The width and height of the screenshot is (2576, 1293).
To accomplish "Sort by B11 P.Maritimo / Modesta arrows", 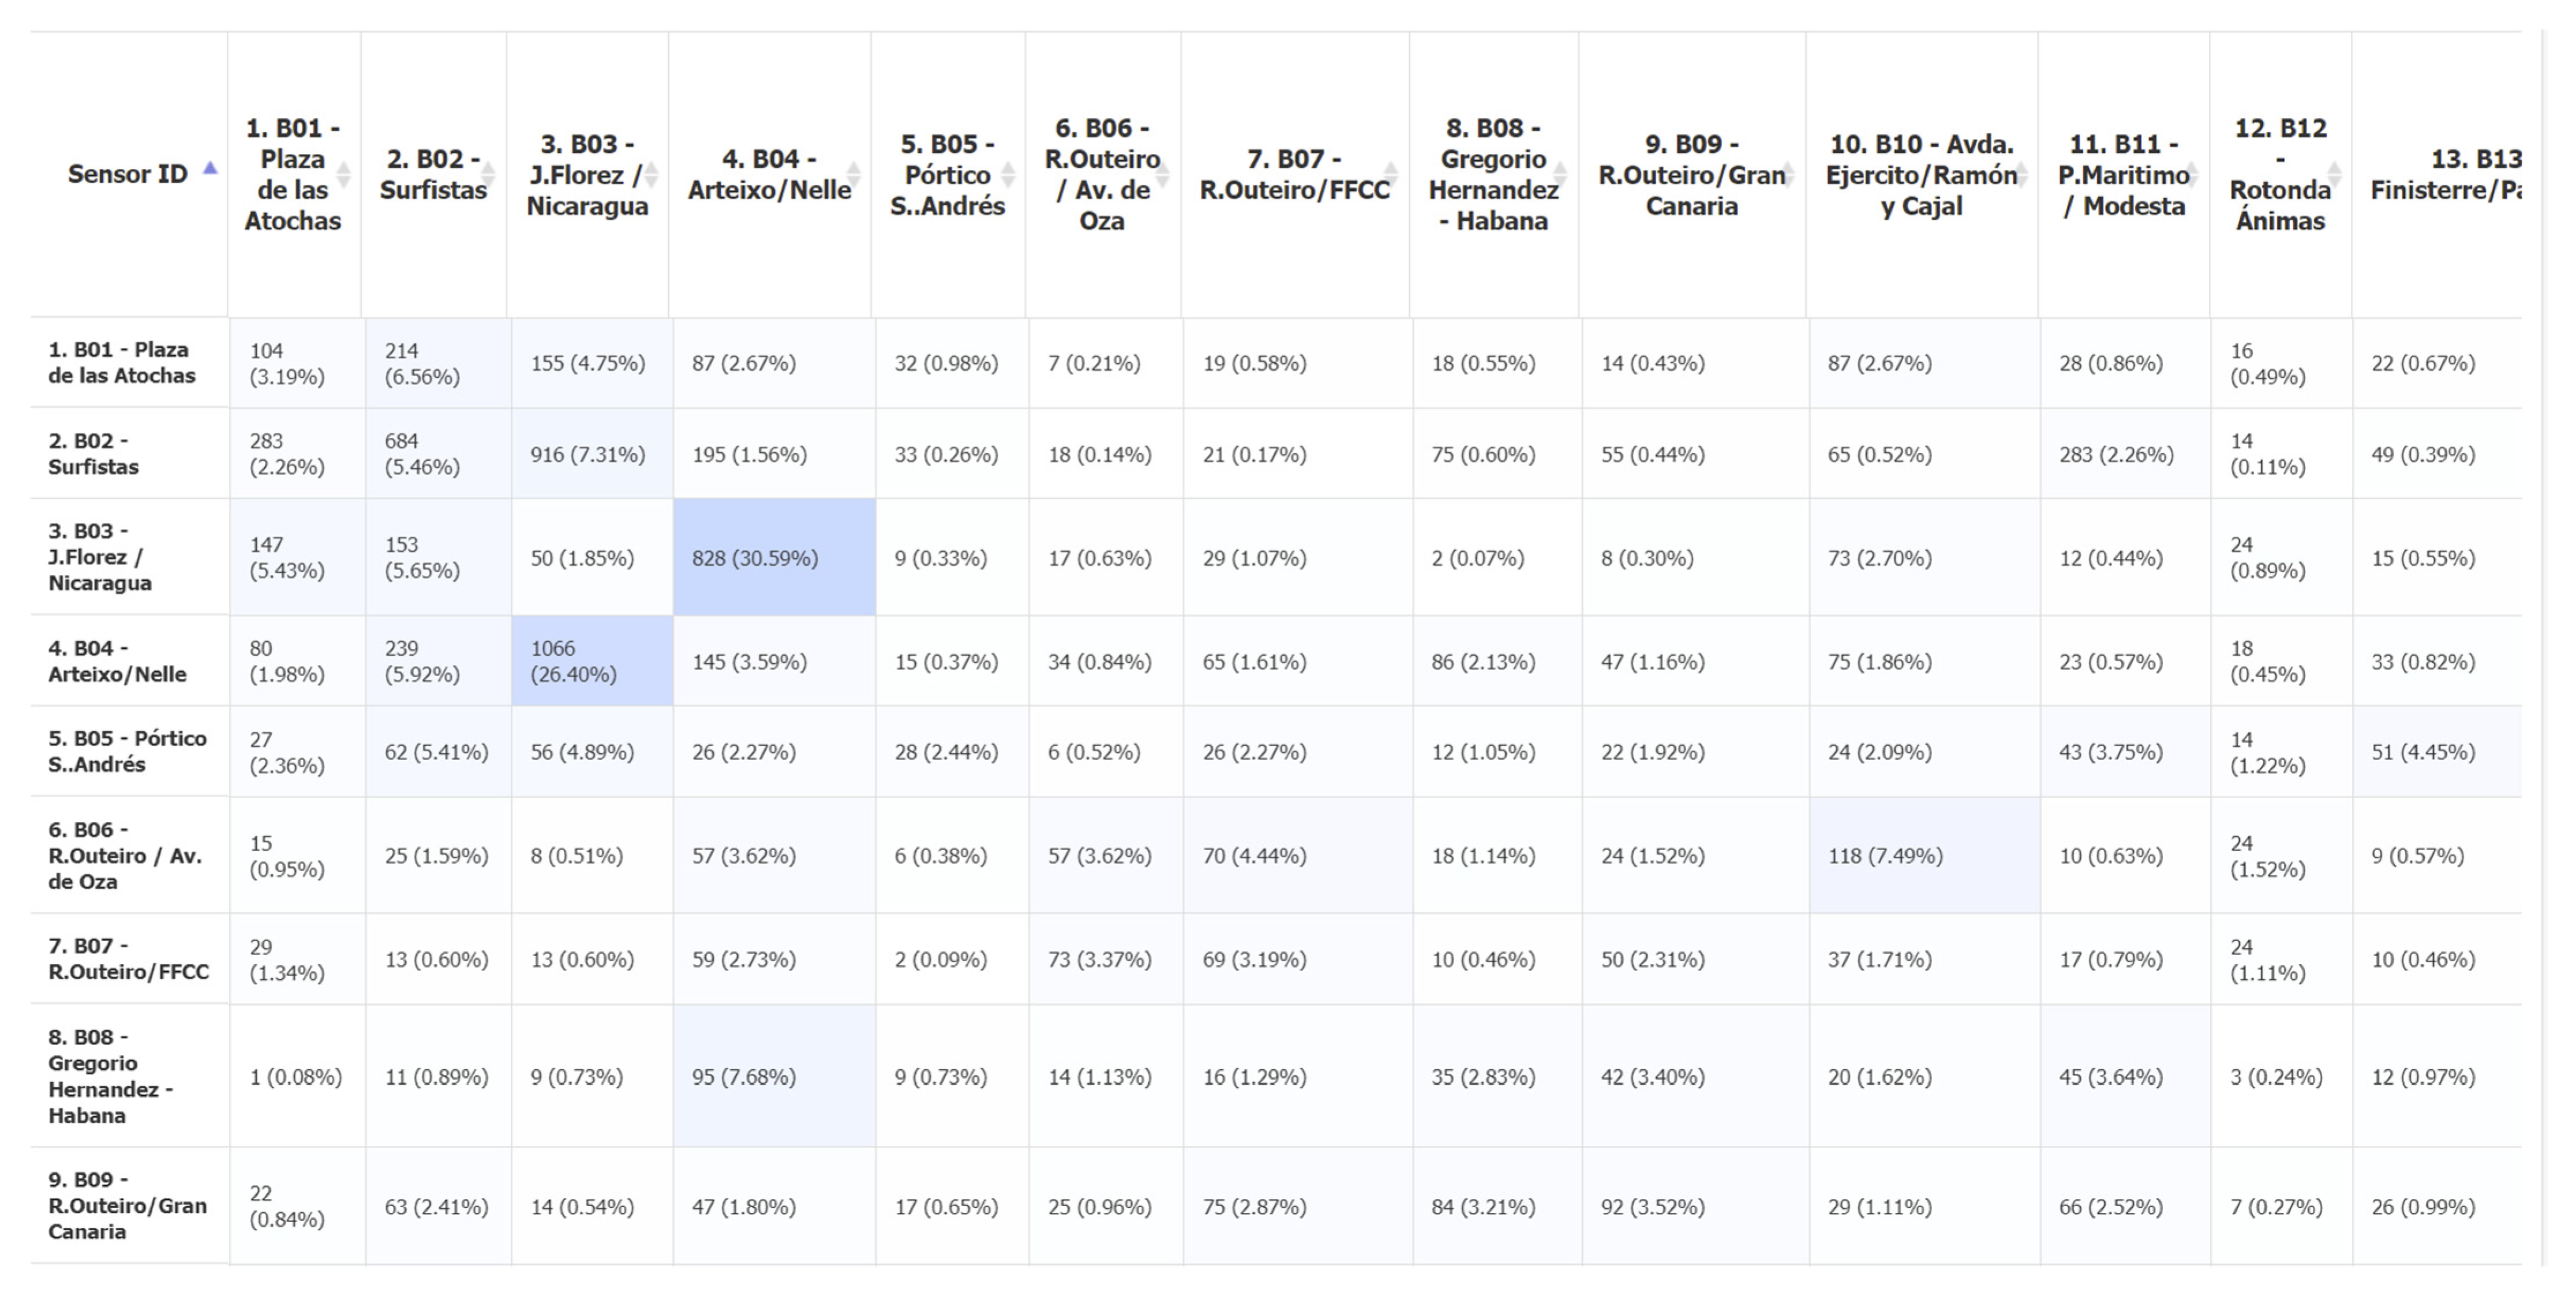I will tap(2192, 174).
